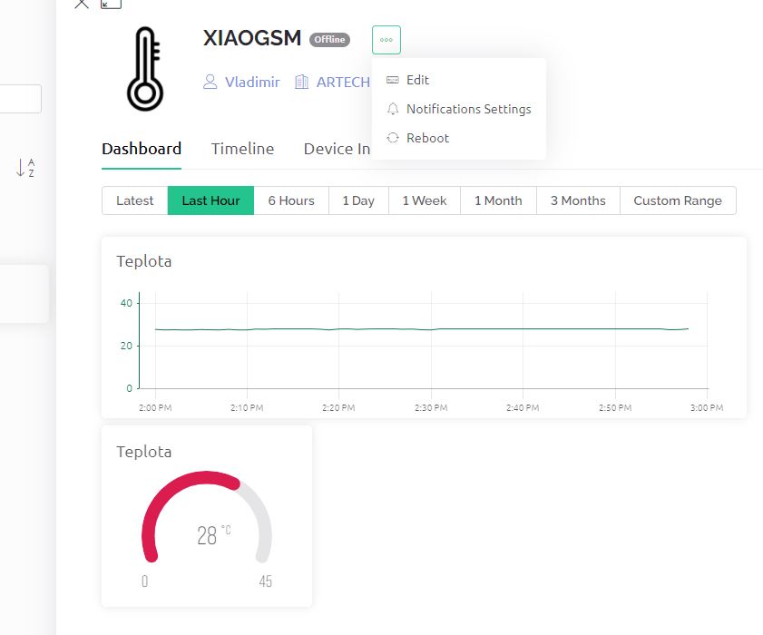Viewport: 763px width, 635px height.
Task: Open the three-dots device actions menu
Action: click(386, 40)
